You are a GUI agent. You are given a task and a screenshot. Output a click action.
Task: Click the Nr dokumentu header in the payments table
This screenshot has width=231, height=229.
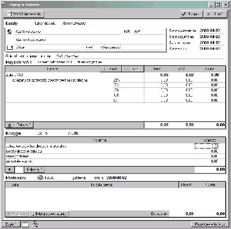click(x=102, y=185)
